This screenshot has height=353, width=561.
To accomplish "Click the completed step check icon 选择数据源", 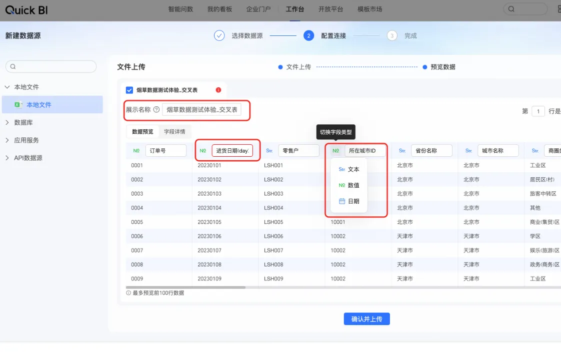I will click(x=219, y=36).
